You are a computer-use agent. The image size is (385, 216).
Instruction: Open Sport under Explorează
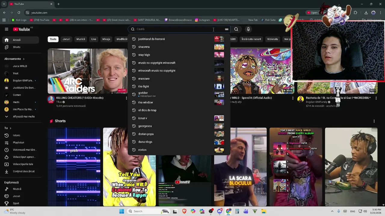tap(20, 203)
